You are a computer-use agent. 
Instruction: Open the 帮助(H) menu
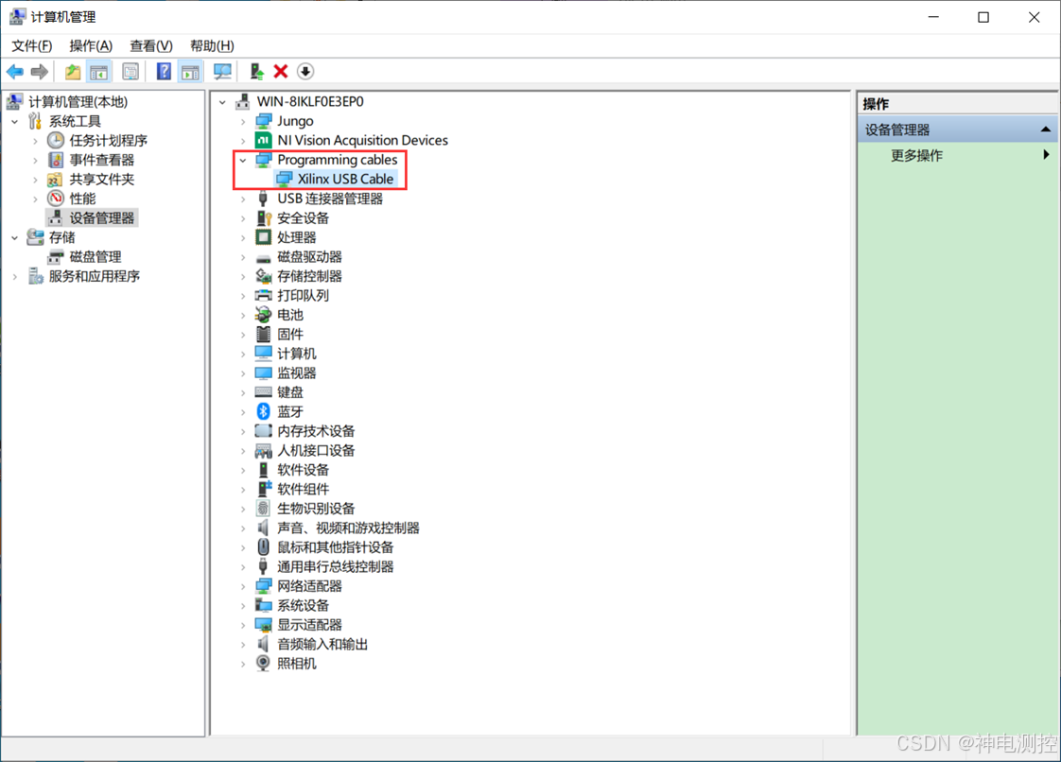point(212,45)
